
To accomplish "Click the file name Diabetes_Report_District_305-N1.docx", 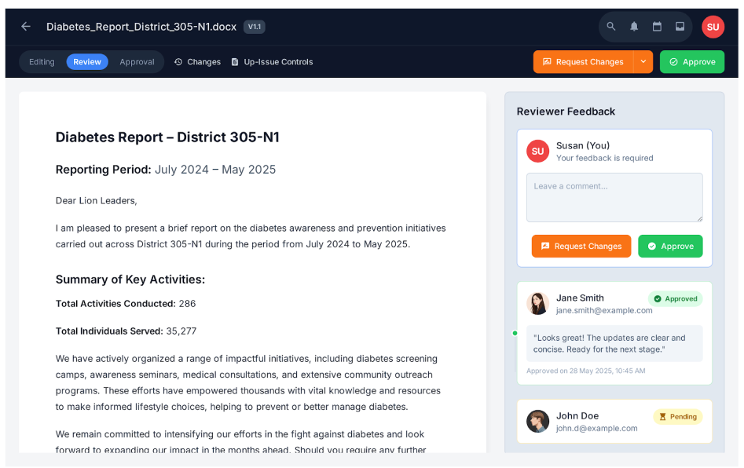I will point(141,27).
